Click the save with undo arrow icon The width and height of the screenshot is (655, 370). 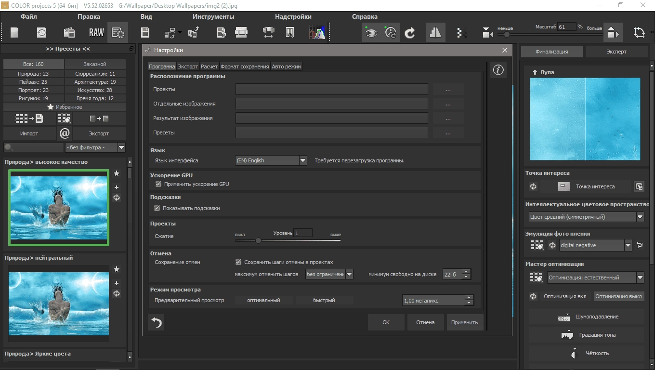coord(221,32)
